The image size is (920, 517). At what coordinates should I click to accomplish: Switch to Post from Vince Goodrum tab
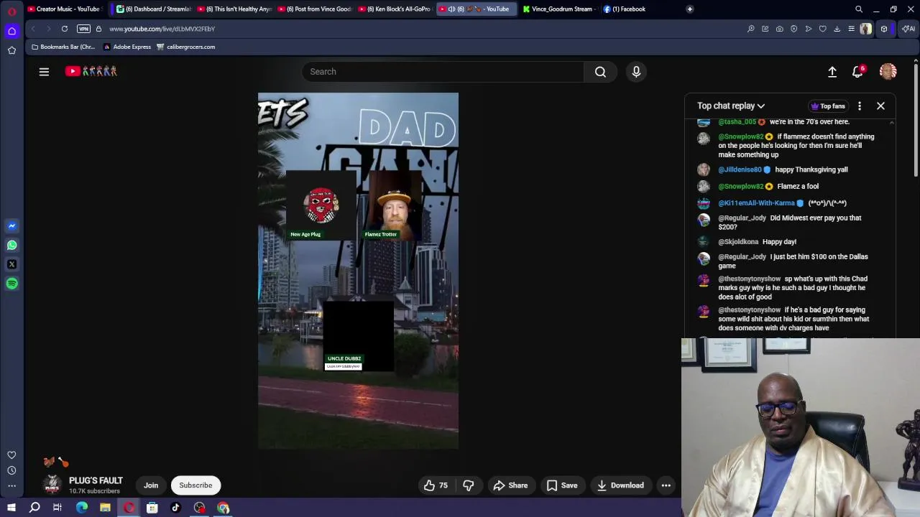pyautogui.click(x=314, y=9)
